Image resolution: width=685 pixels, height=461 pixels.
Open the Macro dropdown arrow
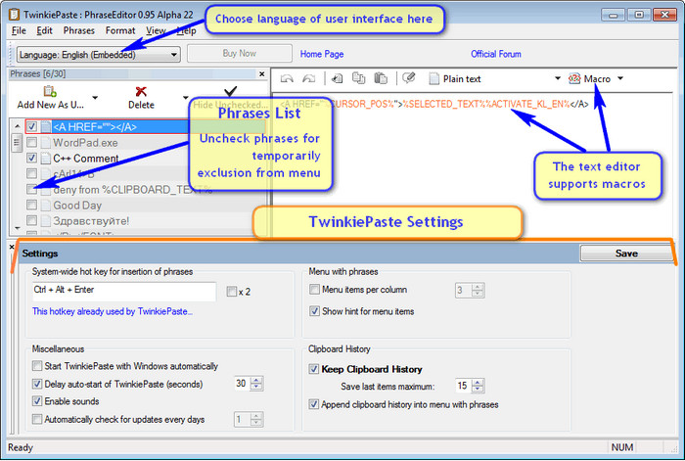pos(620,78)
